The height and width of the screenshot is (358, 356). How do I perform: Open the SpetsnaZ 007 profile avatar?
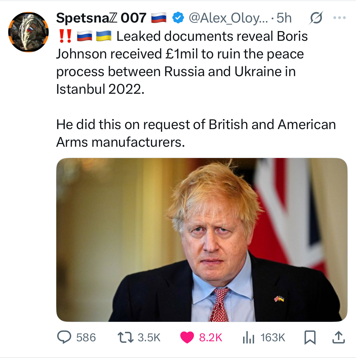coord(28,32)
